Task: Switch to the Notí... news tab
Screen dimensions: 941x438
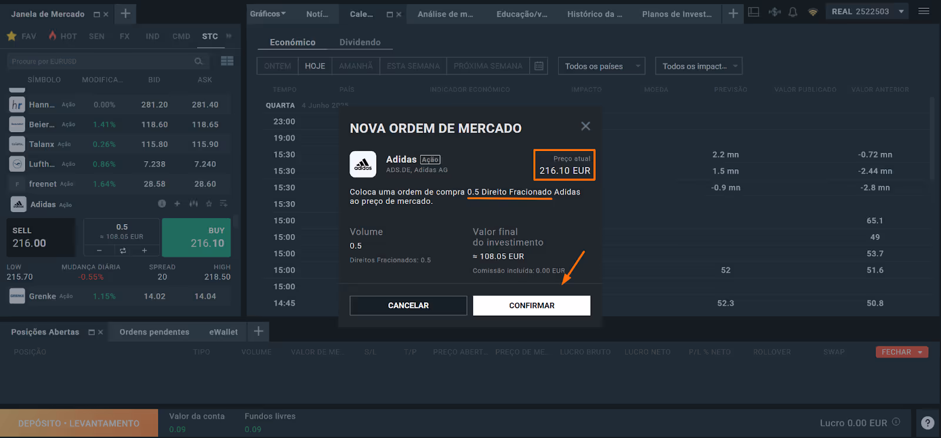Action: point(317,14)
